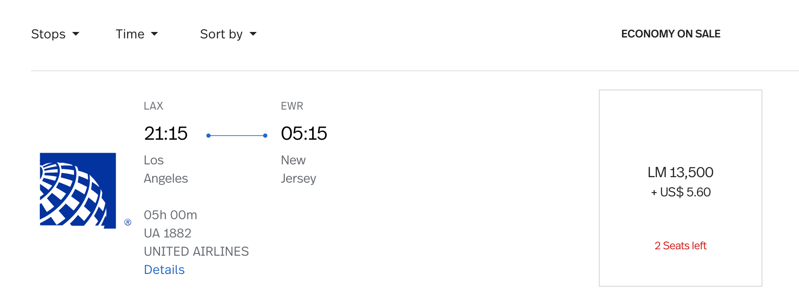Click the ECONOMY ON SALE column header
Screen dimensions: 799x305
(x=671, y=34)
